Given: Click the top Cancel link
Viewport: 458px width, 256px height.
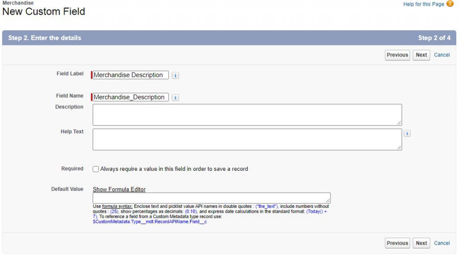Looking at the screenshot, I should pyautogui.click(x=442, y=55).
